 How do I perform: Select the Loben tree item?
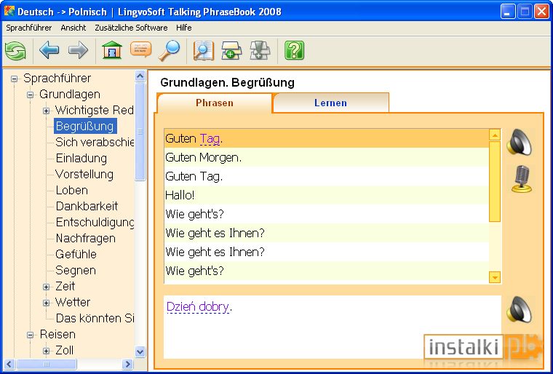point(71,190)
